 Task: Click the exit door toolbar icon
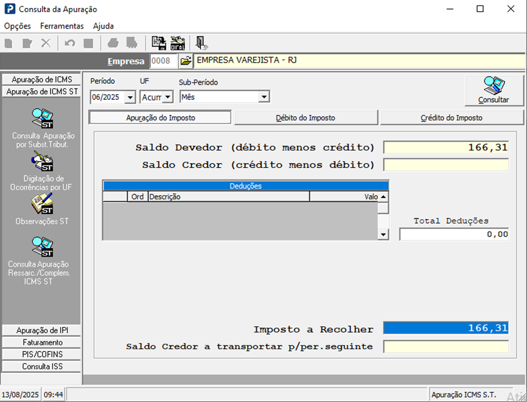(x=201, y=43)
